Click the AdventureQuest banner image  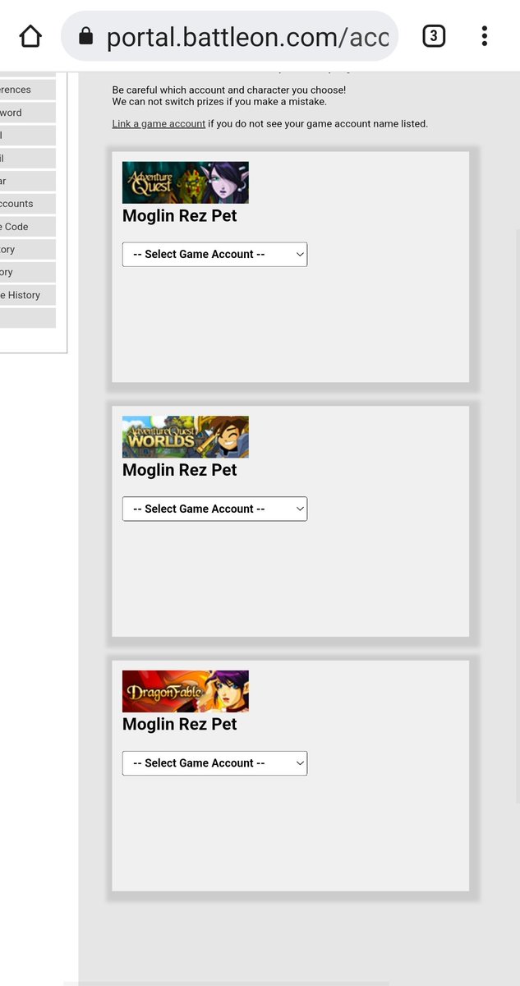tap(186, 182)
